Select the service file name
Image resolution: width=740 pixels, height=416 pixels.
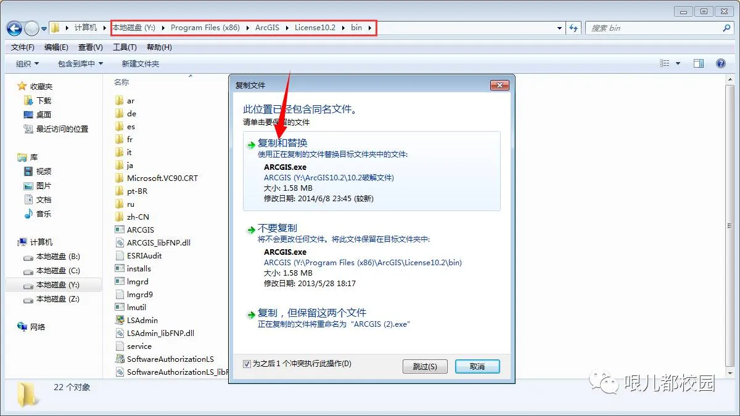[x=139, y=346]
